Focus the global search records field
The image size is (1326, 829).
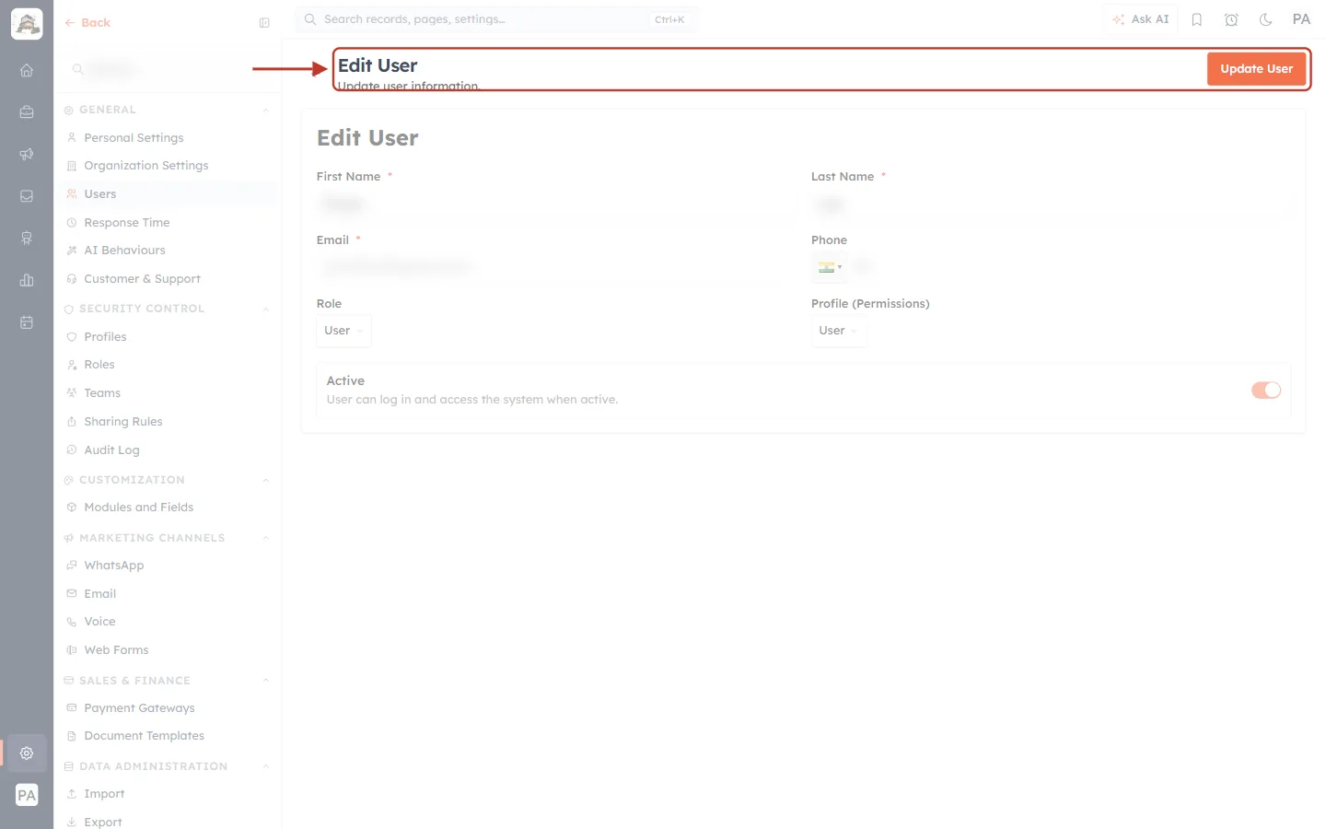pos(496,19)
